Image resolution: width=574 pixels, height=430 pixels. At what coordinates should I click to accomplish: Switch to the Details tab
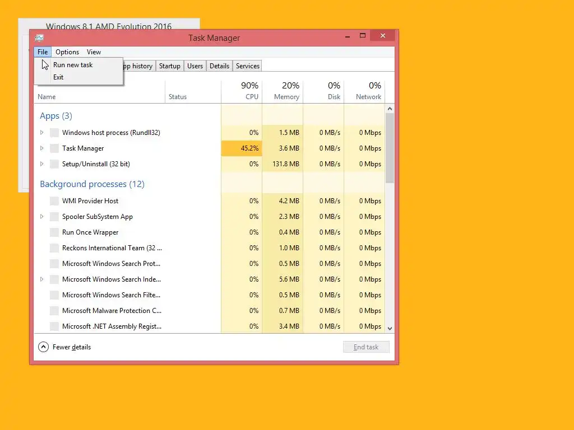coord(219,66)
